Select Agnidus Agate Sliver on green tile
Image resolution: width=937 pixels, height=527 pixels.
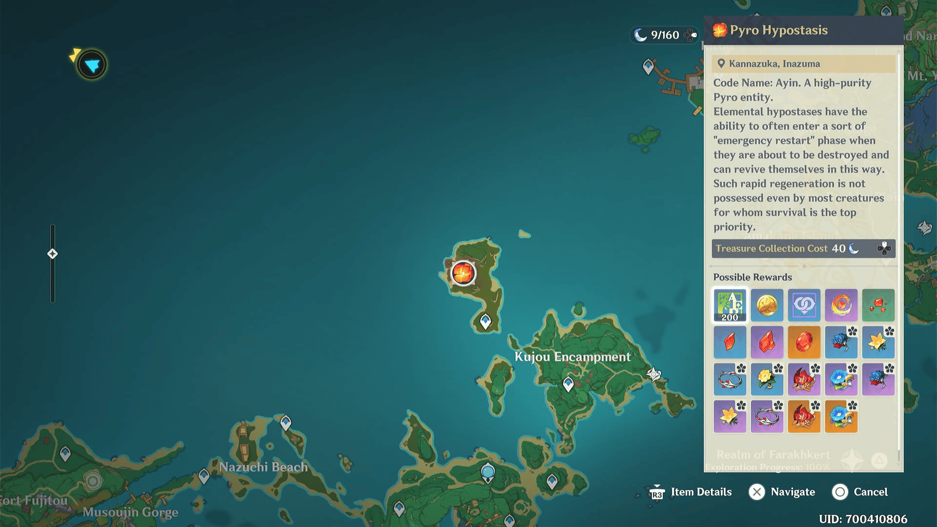[878, 305]
